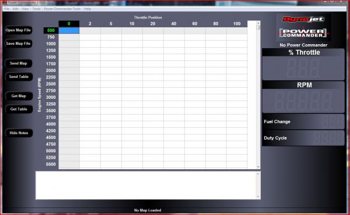350x215 pixels.
Task: Select the highlighted cell at 500 RPM, 0 throttle
Action: (x=69, y=30)
